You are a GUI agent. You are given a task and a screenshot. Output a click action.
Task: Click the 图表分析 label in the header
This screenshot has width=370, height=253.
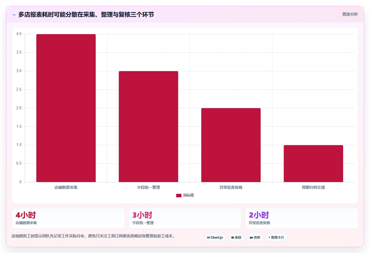pyautogui.click(x=350, y=14)
